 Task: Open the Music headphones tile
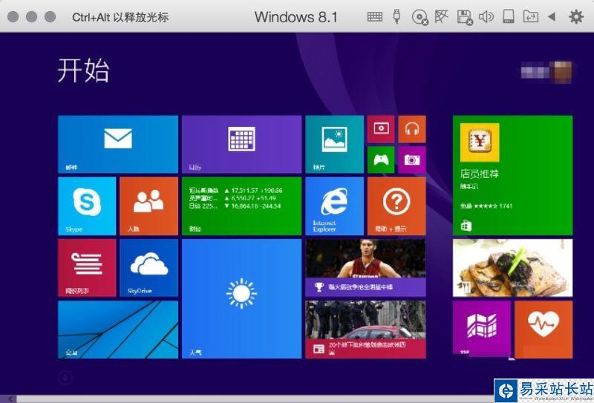point(412,129)
